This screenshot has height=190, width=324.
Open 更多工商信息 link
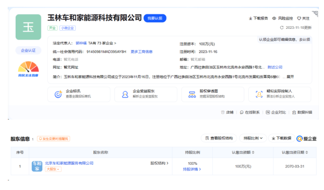click(x=142, y=52)
